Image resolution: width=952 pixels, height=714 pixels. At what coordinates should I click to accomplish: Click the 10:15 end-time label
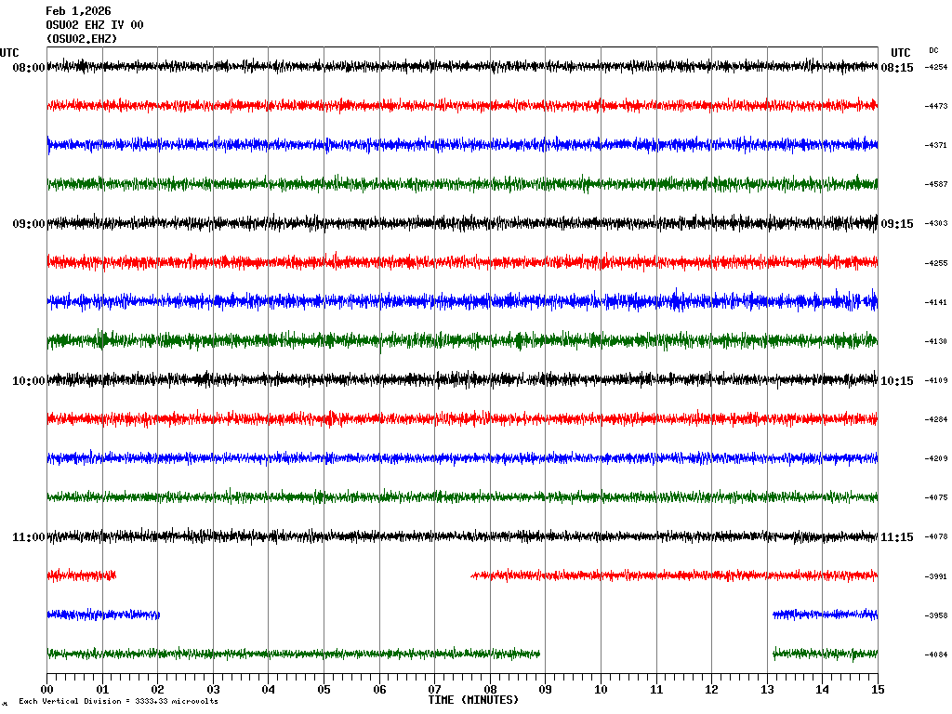click(897, 381)
